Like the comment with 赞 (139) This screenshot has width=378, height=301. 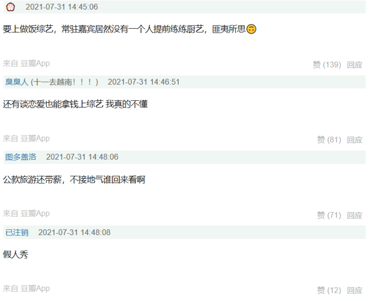(327, 65)
